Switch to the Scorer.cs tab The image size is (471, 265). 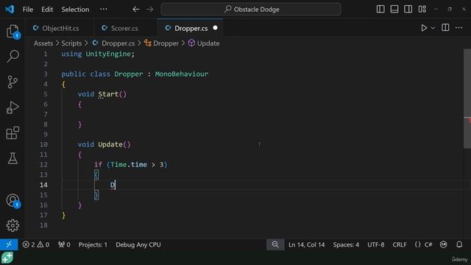coord(125,28)
